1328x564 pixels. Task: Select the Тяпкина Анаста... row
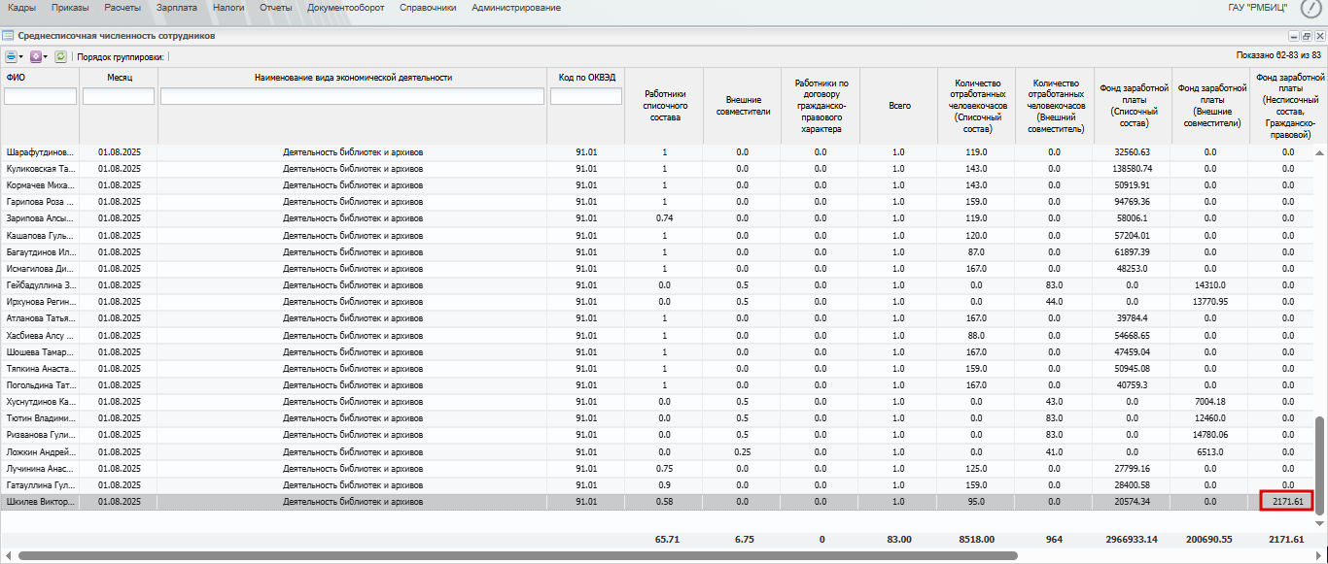[656, 369]
